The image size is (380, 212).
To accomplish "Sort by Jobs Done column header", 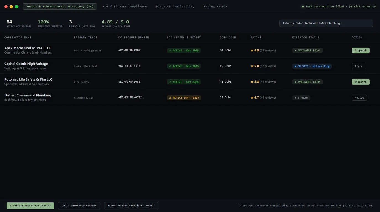I will [x=228, y=38].
